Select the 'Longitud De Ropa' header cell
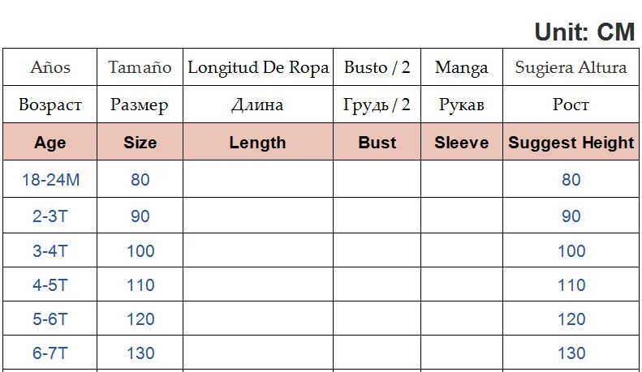642x372 pixels. 258,67
